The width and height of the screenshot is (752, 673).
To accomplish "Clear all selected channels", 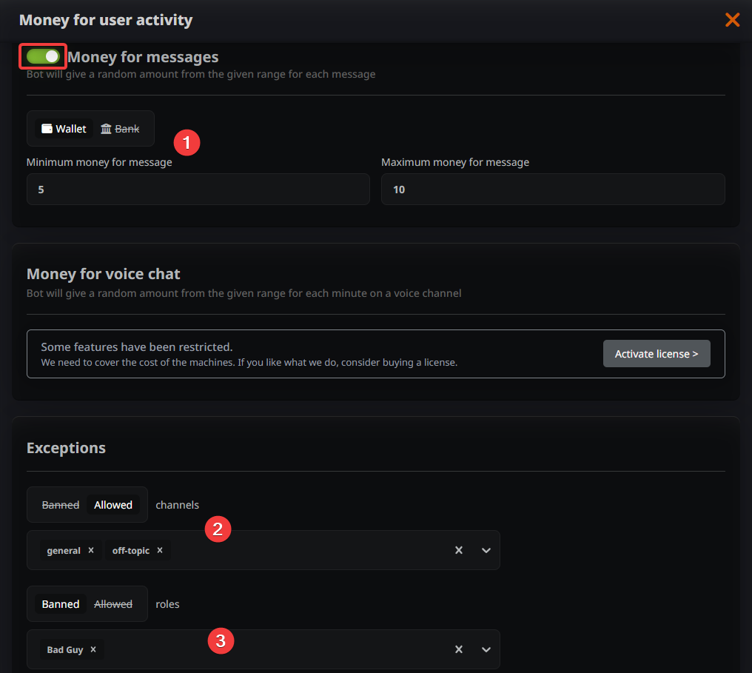I will (x=459, y=550).
